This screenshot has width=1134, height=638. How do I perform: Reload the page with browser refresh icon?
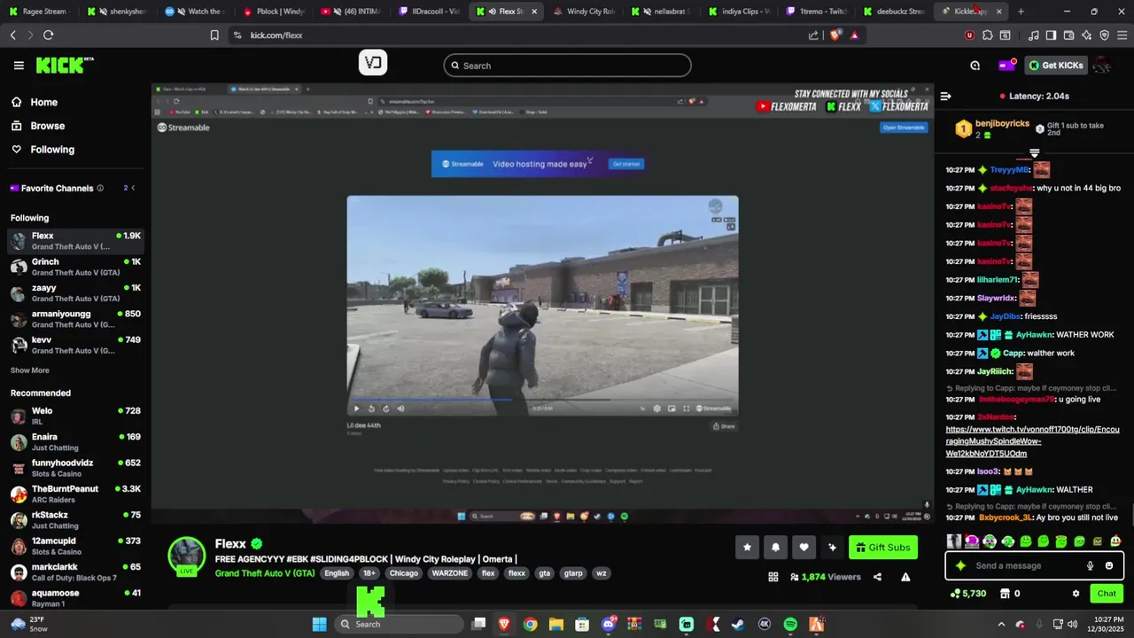(x=48, y=35)
